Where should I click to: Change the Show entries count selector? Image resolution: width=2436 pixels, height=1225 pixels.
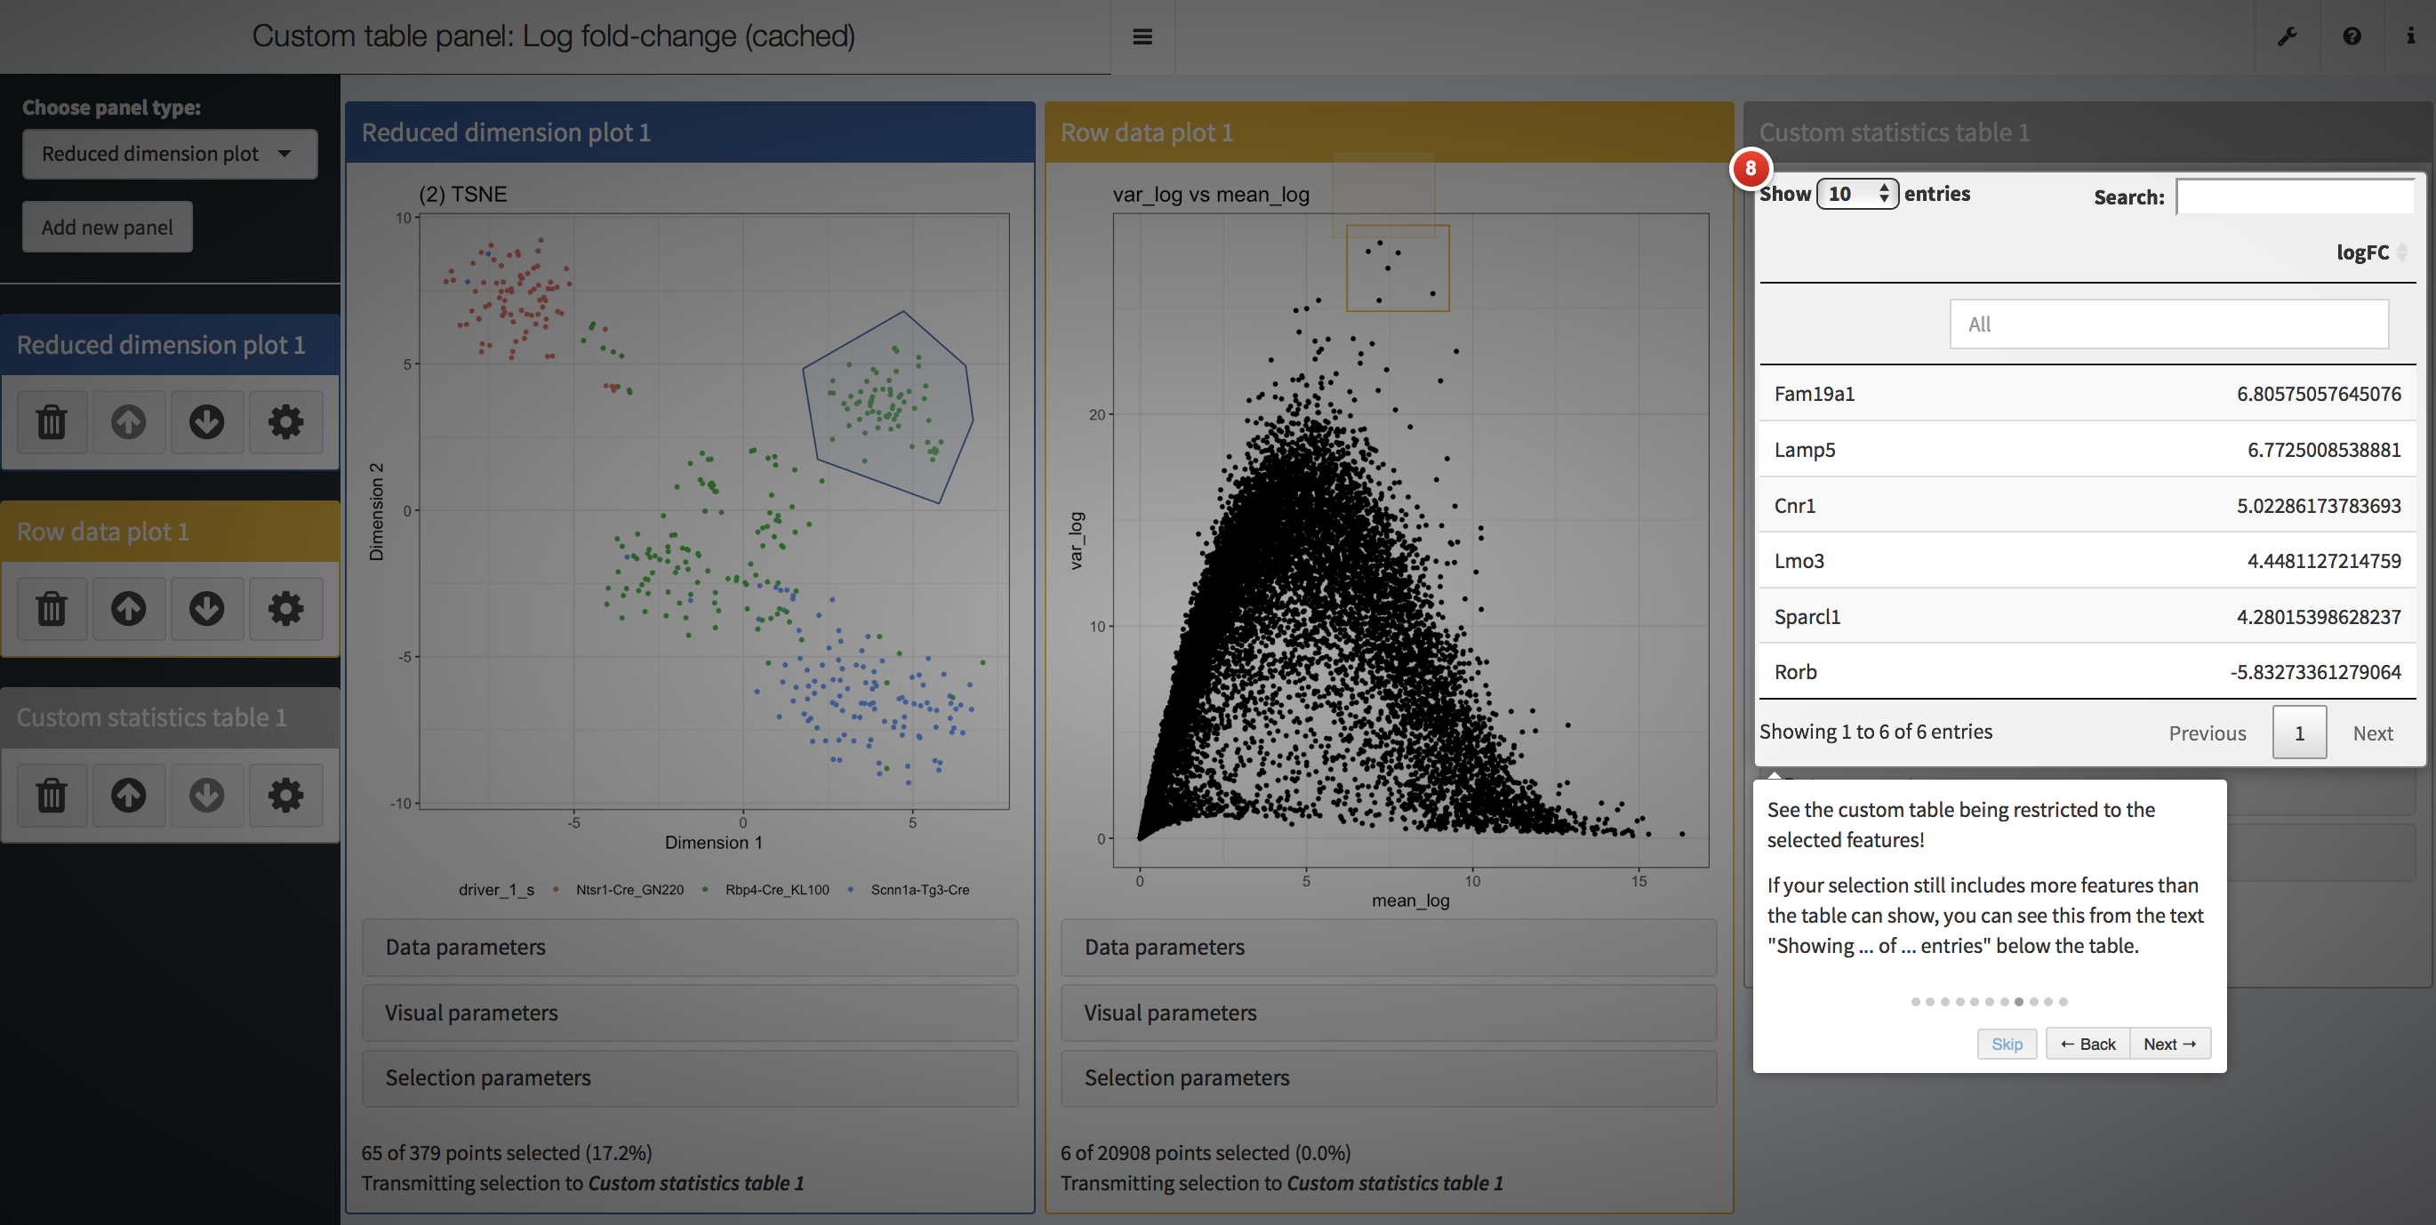[1856, 194]
